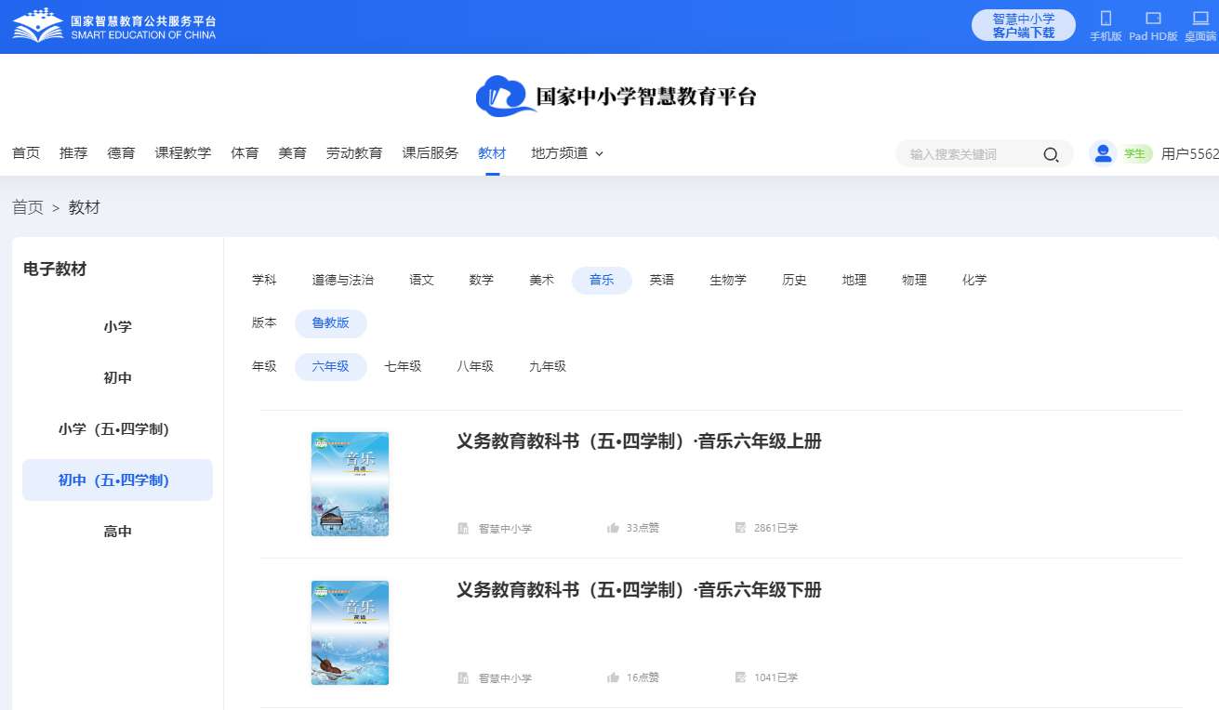Click the 电子教材 sidebar heading
This screenshot has width=1219, height=710.
[x=55, y=270]
